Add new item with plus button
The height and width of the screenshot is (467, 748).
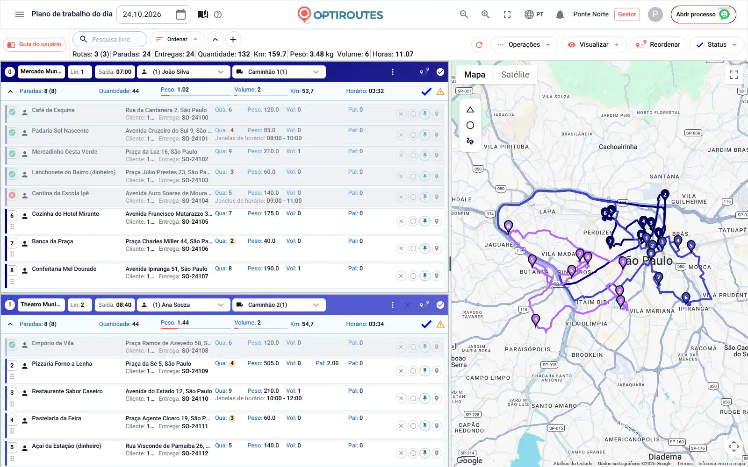[x=233, y=39]
